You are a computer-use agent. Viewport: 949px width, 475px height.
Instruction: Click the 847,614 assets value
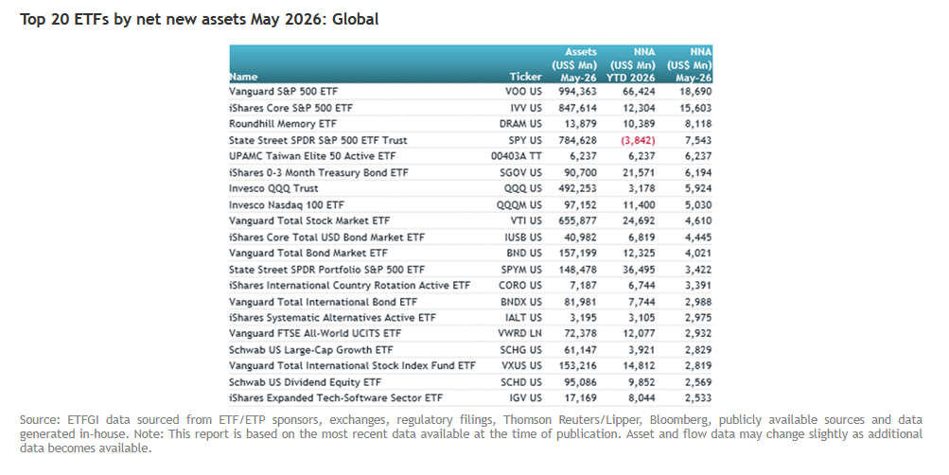tap(577, 108)
